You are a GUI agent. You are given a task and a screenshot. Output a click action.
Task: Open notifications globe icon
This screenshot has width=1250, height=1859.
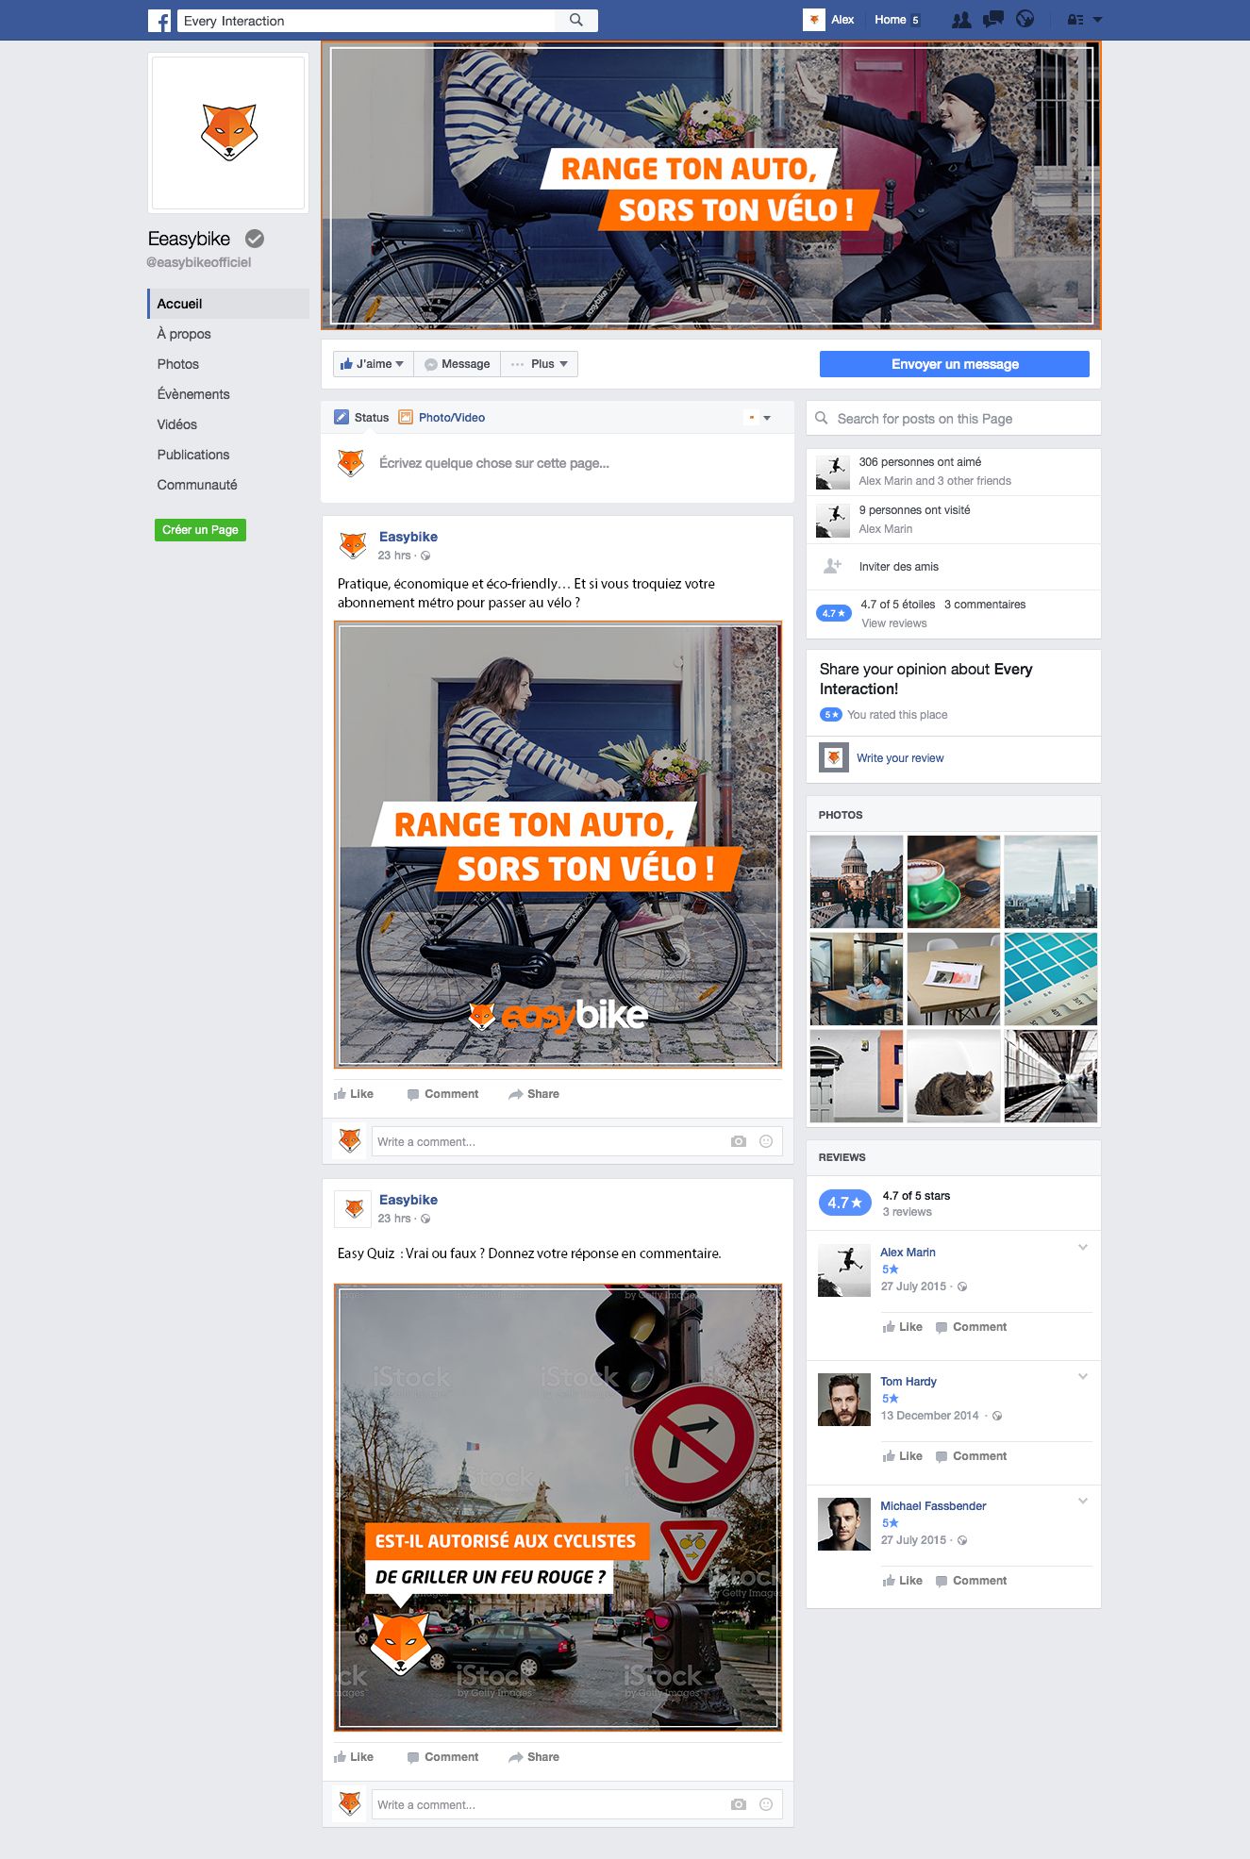coord(1025,19)
